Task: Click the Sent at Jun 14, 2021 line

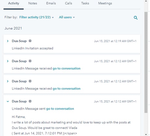Action: (x=44, y=133)
